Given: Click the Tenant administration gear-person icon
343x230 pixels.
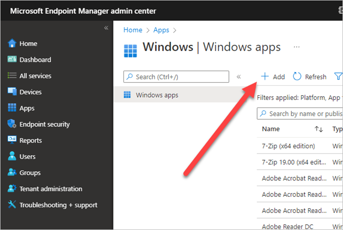Looking at the screenshot, I should pos(12,188).
